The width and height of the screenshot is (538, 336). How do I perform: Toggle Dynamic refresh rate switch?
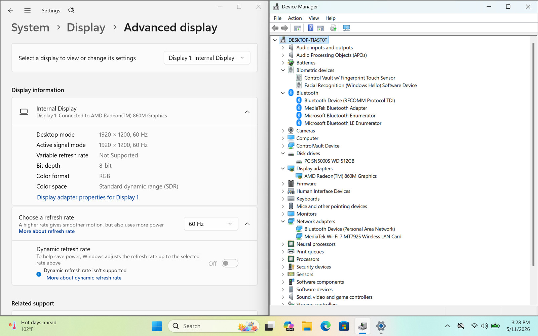click(x=230, y=263)
